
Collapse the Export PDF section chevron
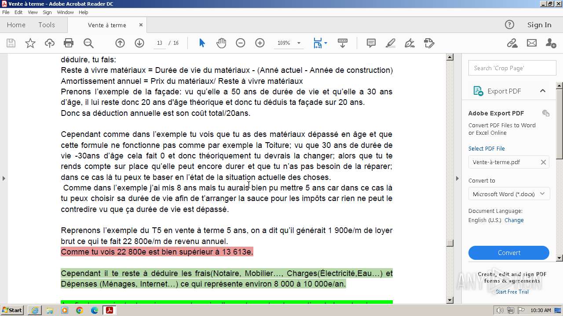click(543, 91)
